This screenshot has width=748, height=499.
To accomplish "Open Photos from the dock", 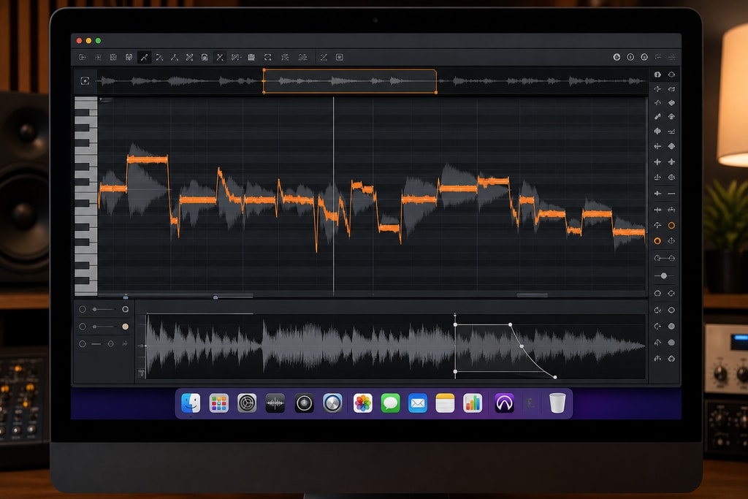I will pyautogui.click(x=362, y=403).
